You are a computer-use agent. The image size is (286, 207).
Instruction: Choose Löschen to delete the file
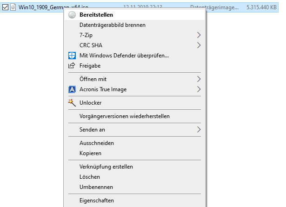(90, 177)
